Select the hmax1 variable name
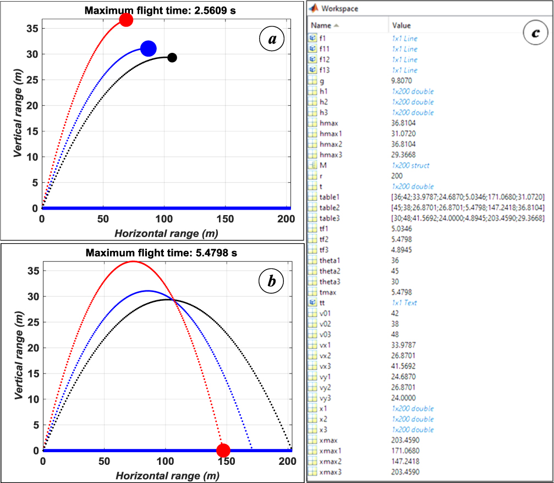Viewport: 554px width, 483px height. tap(330, 134)
